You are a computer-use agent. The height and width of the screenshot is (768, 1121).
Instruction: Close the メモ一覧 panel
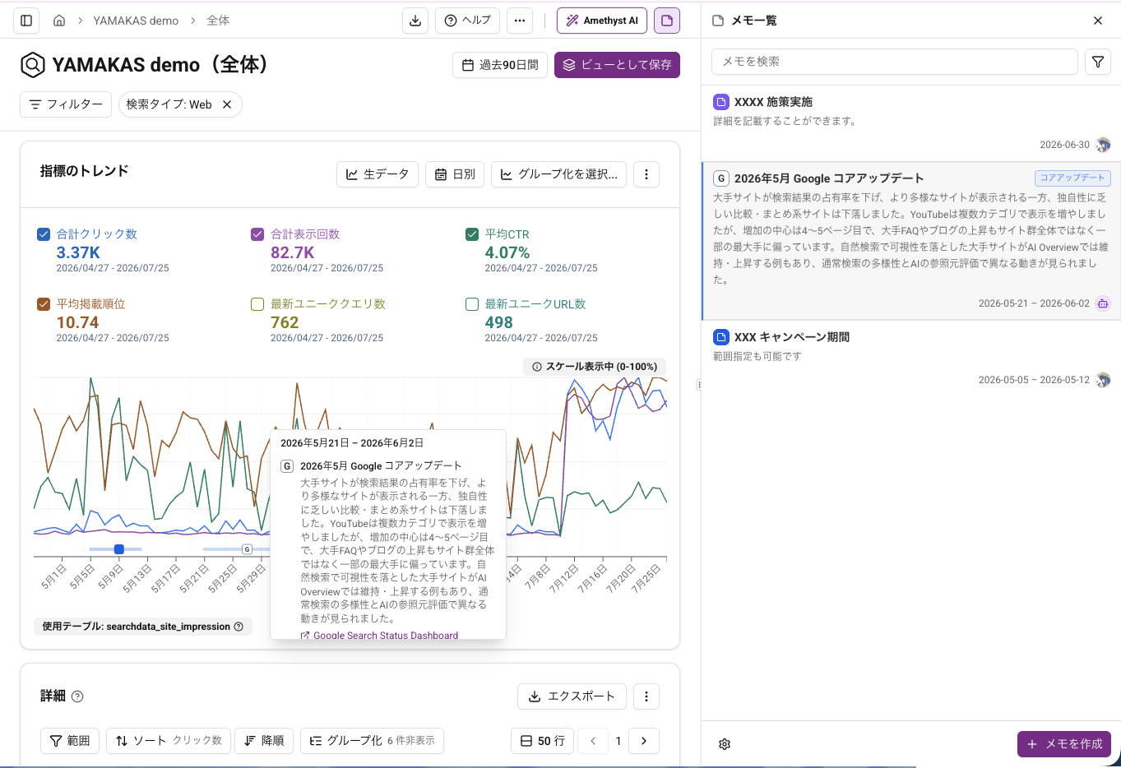(1098, 21)
